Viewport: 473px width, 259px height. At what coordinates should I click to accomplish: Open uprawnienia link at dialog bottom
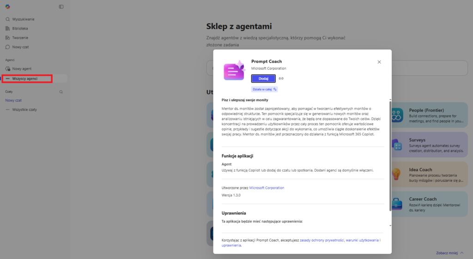(x=231, y=246)
